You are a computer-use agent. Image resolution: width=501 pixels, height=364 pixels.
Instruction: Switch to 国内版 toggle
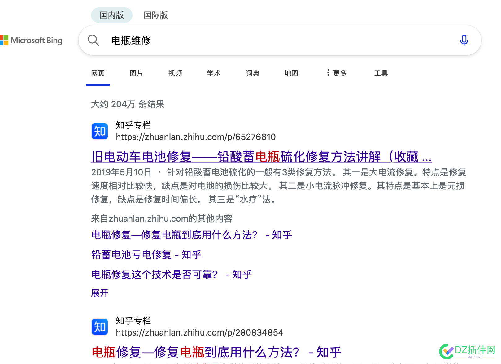112,15
